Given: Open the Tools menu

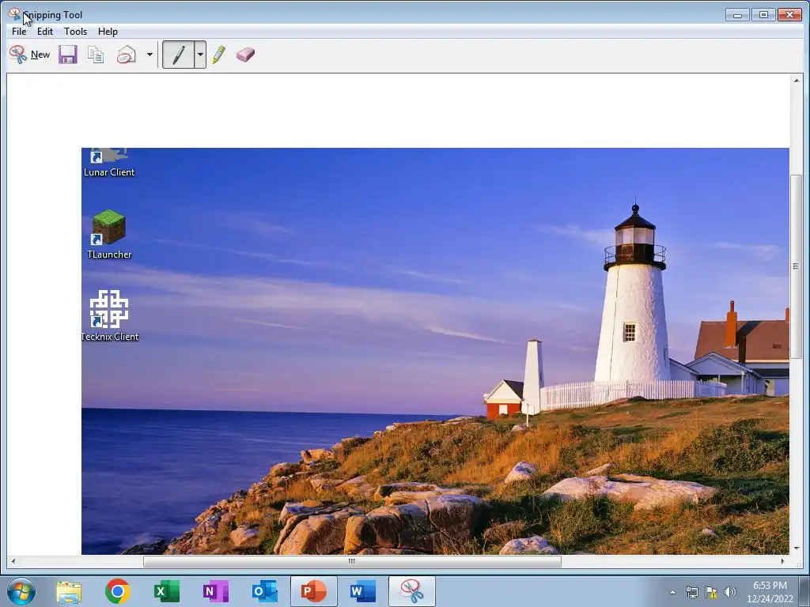Looking at the screenshot, I should click(x=75, y=32).
